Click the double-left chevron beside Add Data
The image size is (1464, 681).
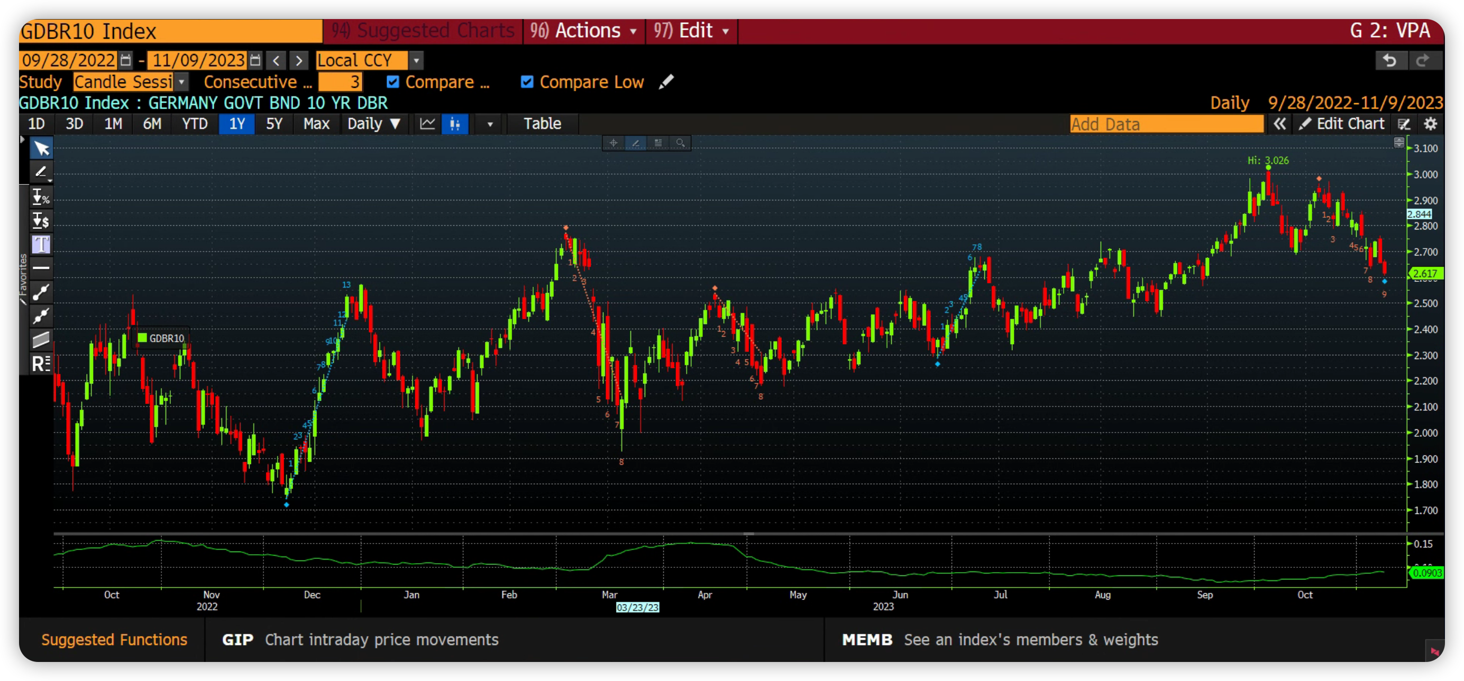point(1279,124)
